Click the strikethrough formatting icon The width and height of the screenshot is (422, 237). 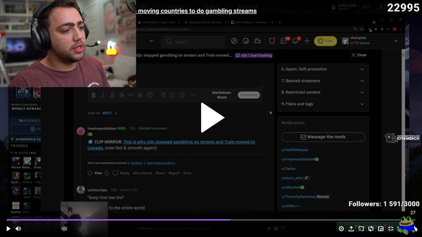click(x=121, y=95)
